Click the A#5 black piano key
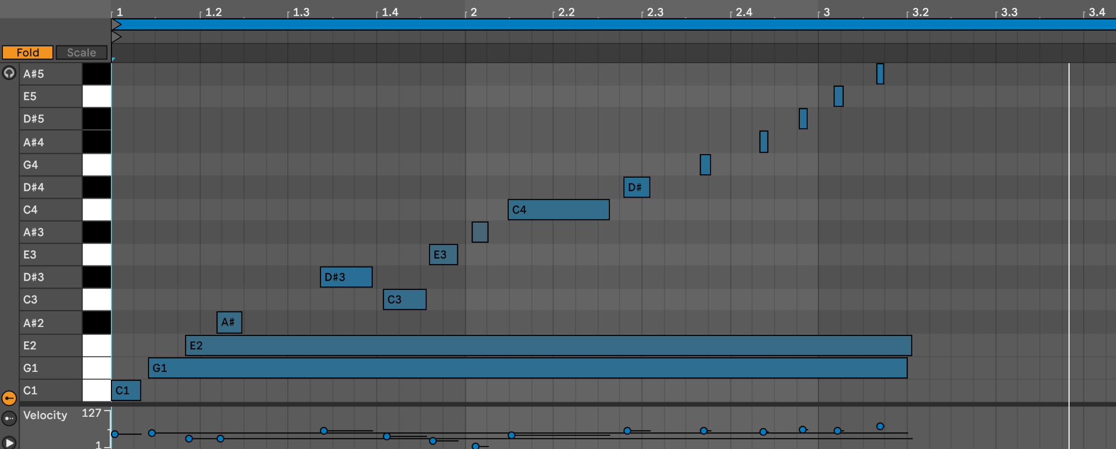This screenshot has width=1116, height=449. [96, 74]
